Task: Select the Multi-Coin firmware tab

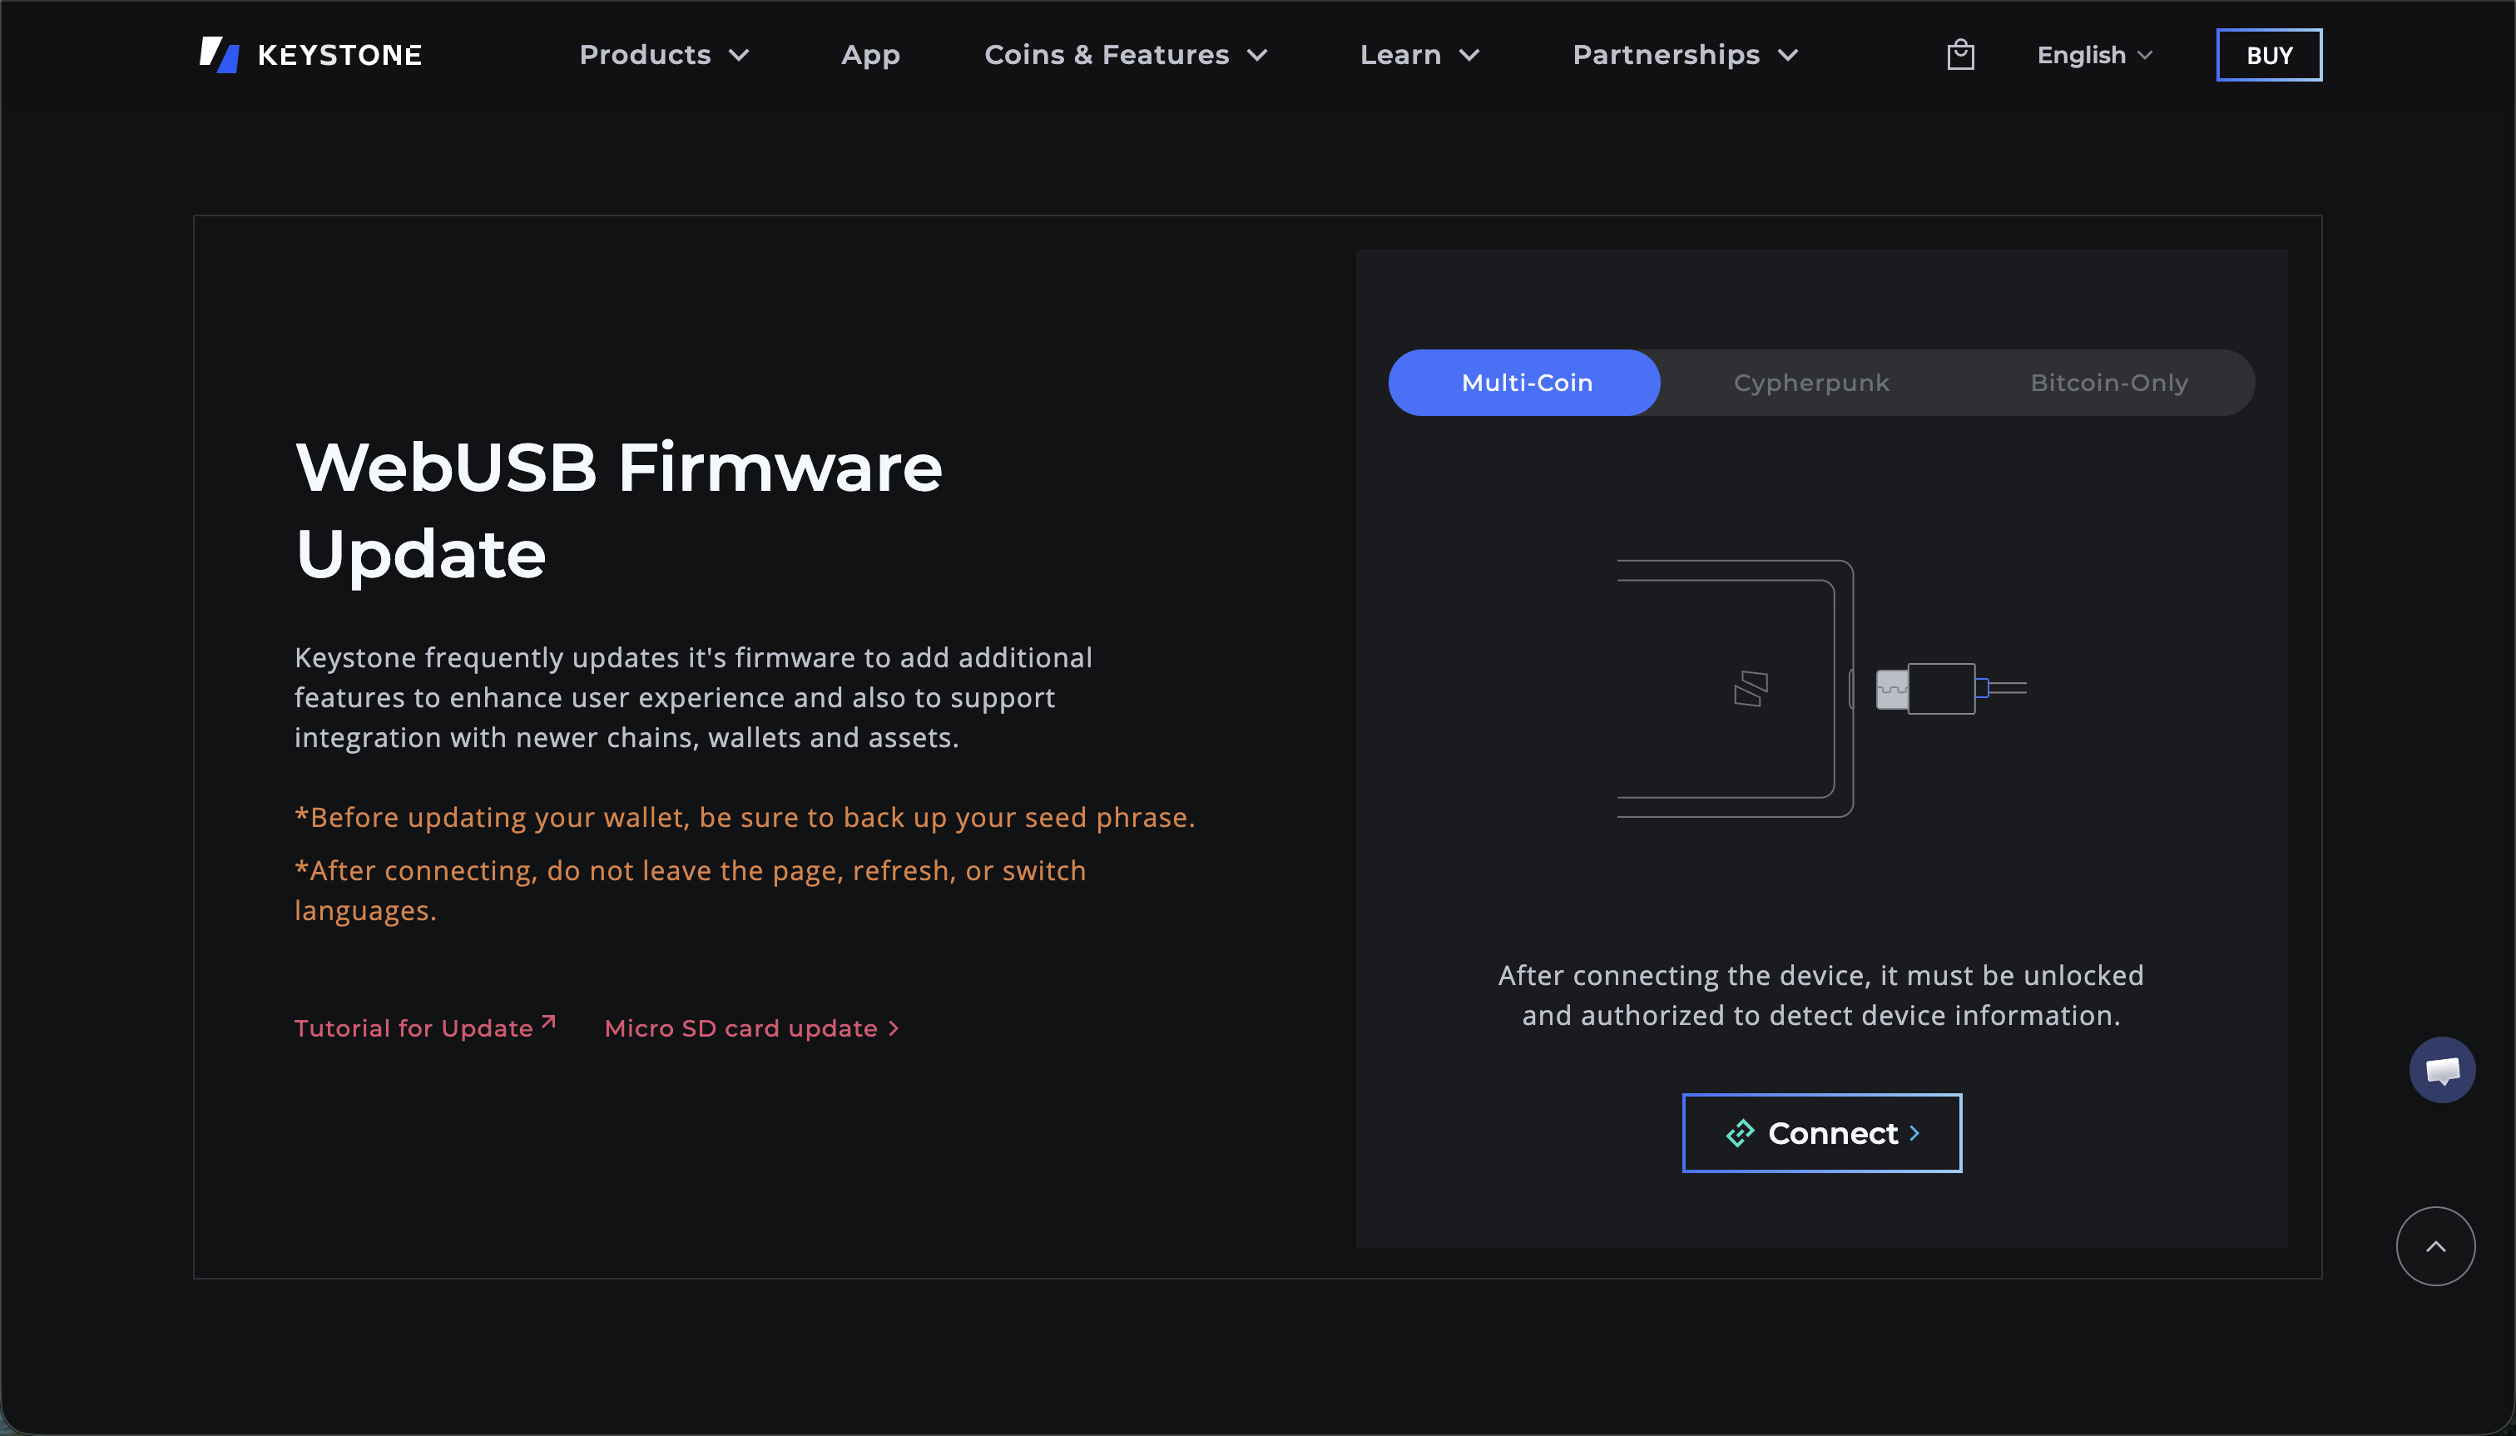Action: click(1523, 383)
